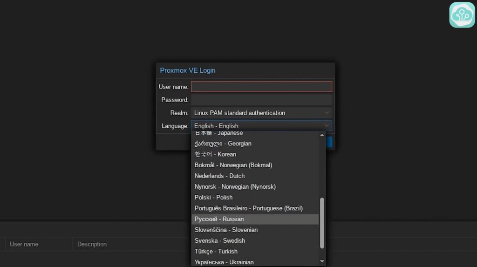The image size is (477, 267).
Task: Select Georgian from language list
Action: click(255, 144)
